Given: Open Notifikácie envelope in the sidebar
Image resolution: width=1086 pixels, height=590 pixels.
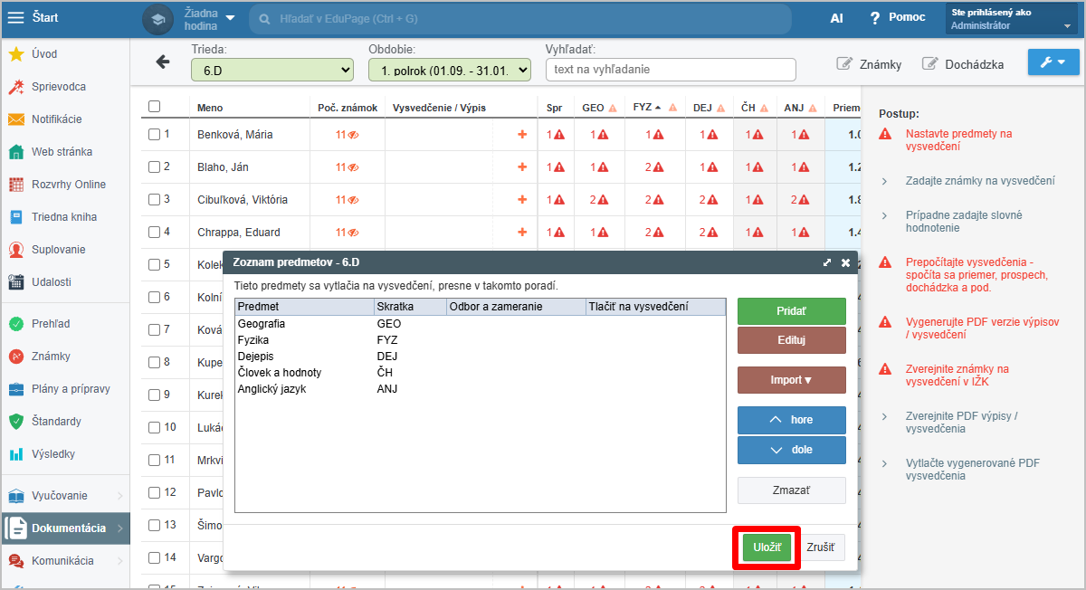Looking at the screenshot, I should pyautogui.click(x=16, y=119).
